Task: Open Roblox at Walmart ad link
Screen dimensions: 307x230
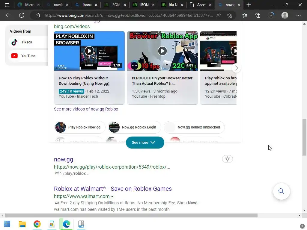Action: pos(113,189)
